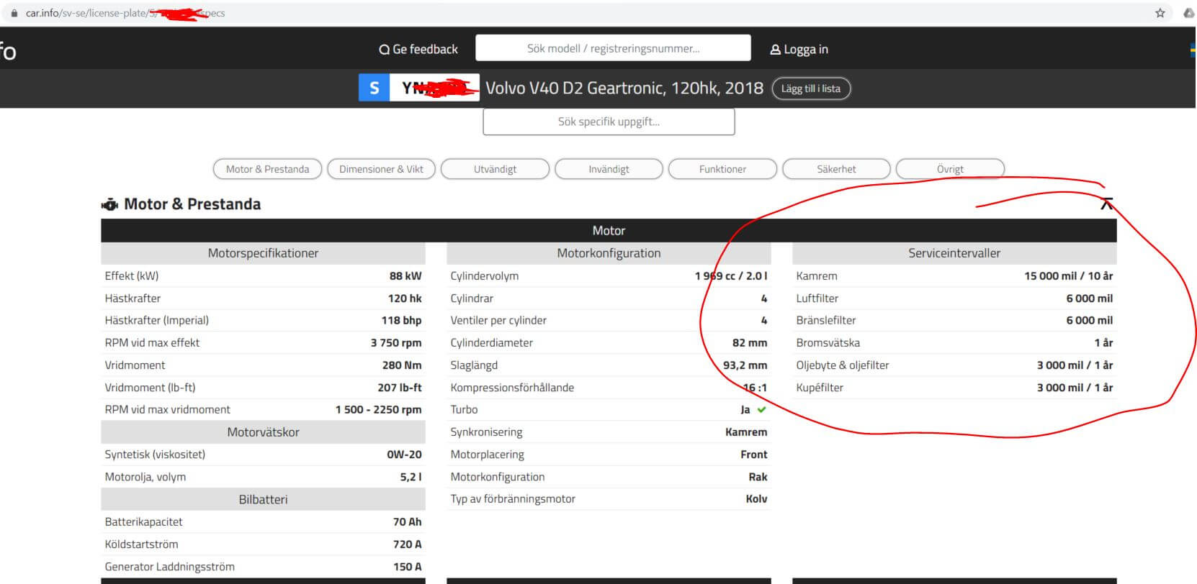
Task: Click the 1 500 - 2250 rpm value
Action: coord(379,410)
